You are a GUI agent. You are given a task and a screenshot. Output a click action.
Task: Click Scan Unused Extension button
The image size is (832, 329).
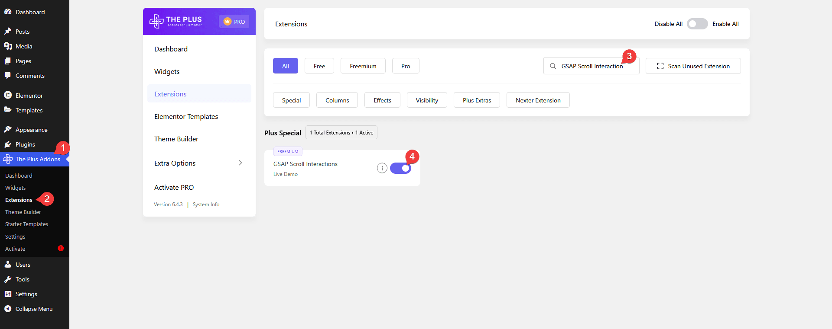pos(693,66)
